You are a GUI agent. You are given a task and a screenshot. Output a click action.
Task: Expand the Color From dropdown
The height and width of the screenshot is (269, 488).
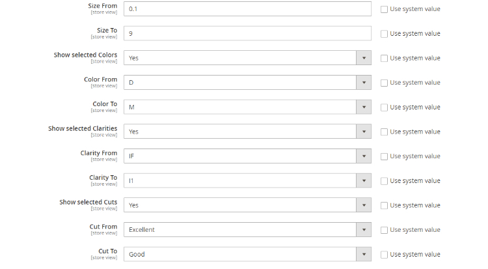[247, 83]
